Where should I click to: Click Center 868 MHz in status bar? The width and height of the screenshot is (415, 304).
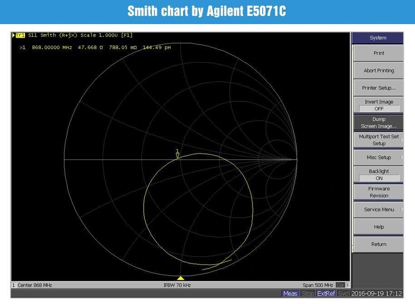35,285
